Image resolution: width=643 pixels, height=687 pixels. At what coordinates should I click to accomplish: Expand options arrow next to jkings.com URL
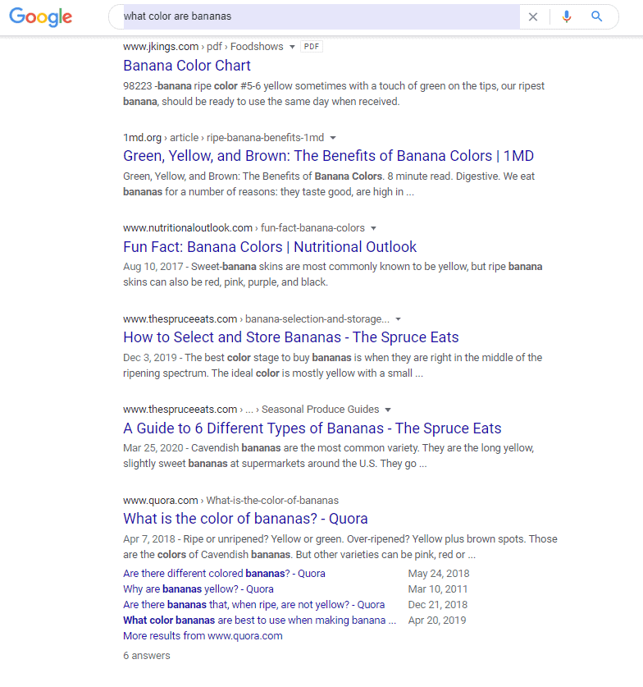point(292,47)
